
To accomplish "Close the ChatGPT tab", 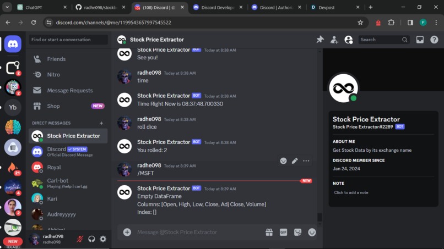I will 65,7.
